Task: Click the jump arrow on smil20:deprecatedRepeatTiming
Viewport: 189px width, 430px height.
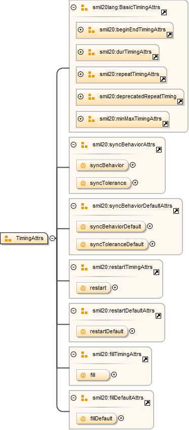Action: point(180,101)
